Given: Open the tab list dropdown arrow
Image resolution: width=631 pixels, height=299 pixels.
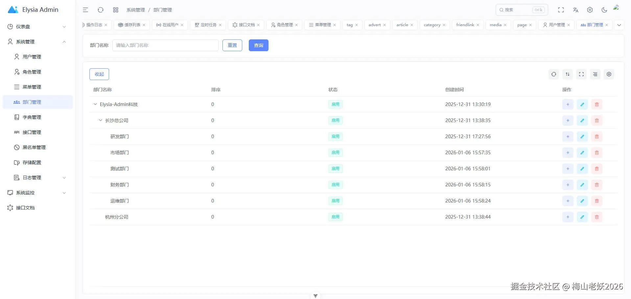Looking at the screenshot, I should 619,25.
